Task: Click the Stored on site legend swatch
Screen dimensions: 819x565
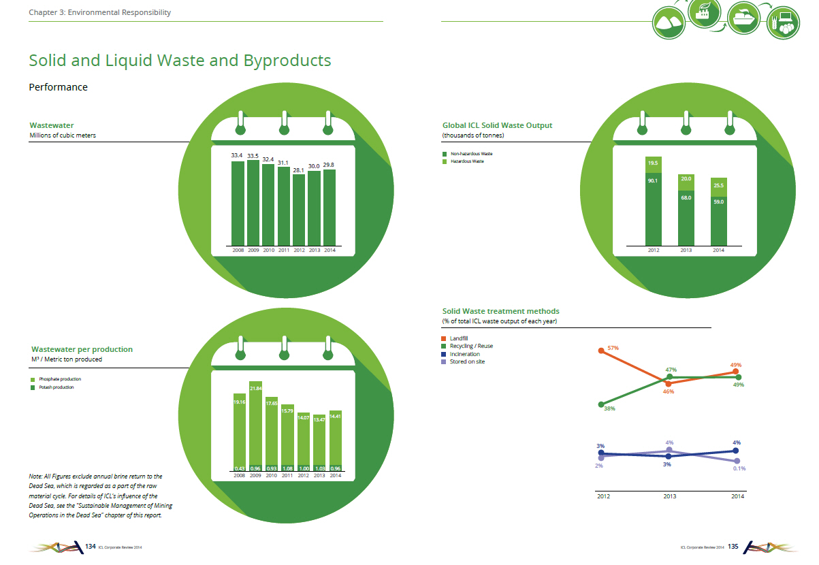Action: tap(445, 361)
